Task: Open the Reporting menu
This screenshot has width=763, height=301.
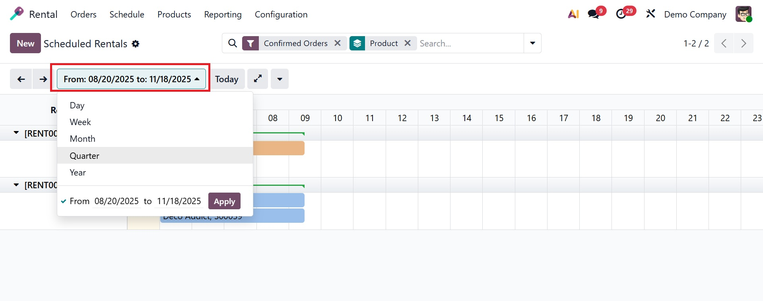Action: click(x=223, y=15)
